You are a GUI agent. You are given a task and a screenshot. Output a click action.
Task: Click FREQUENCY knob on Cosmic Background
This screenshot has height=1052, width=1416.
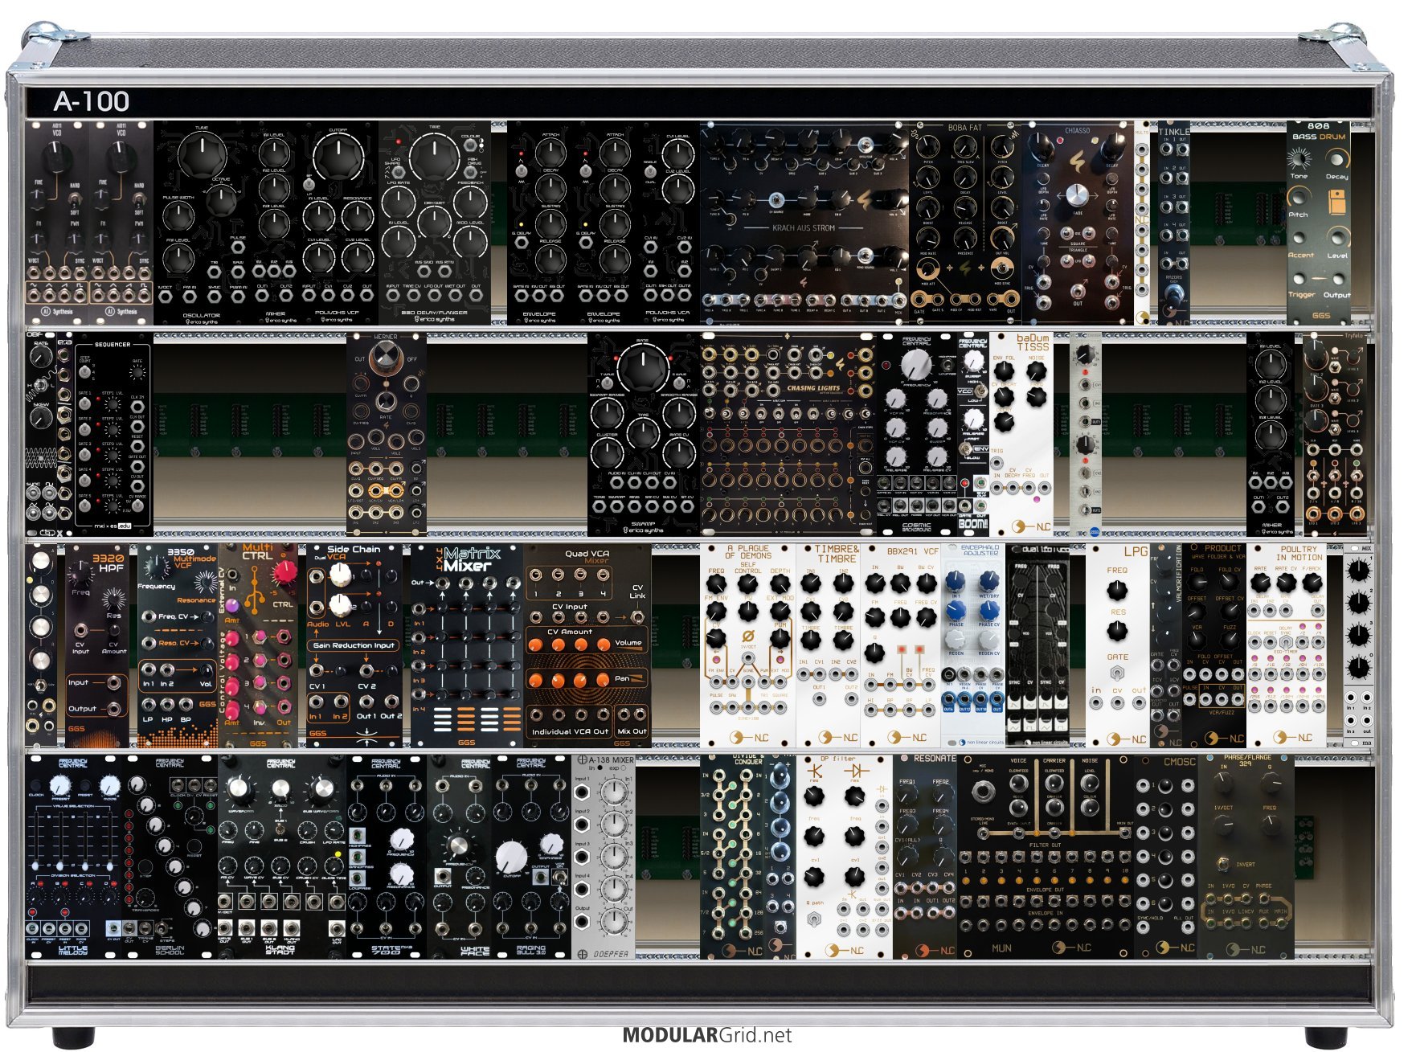coord(916,366)
